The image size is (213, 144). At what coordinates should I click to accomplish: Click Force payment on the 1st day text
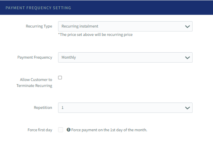[109, 130]
